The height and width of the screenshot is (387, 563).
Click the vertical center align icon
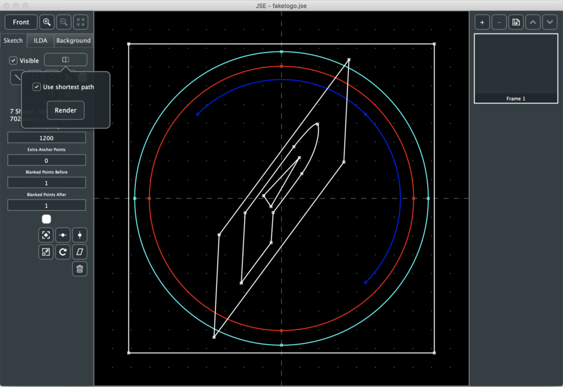pyautogui.click(x=80, y=235)
